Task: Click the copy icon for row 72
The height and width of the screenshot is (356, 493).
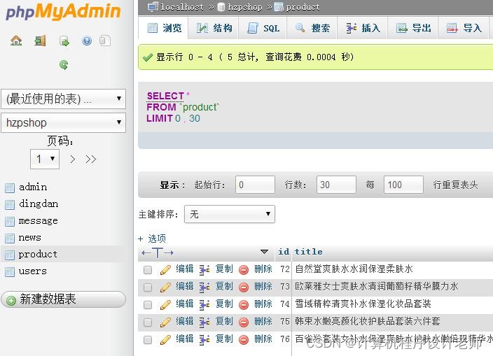Action: click(x=204, y=269)
